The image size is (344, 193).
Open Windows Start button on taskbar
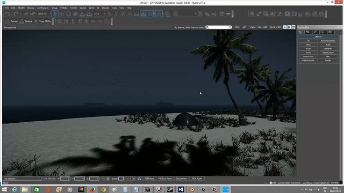[4, 189]
